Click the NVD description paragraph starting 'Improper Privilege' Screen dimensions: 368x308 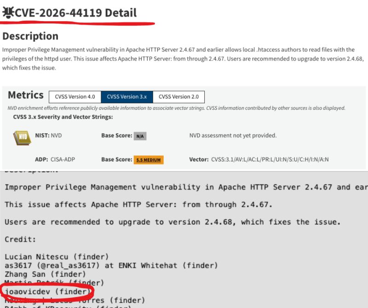pos(183,59)
